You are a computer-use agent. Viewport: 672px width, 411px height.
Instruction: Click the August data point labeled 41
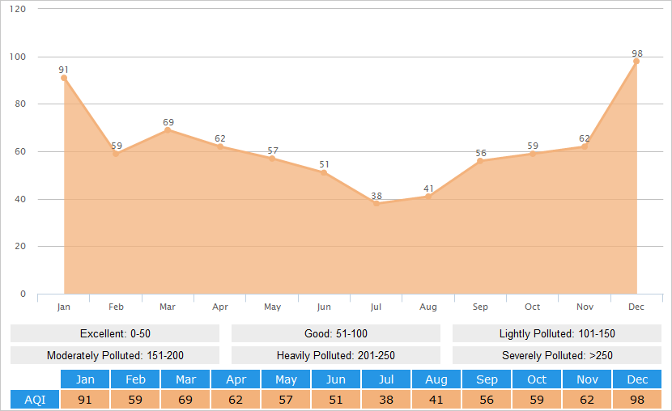point(428,197)
